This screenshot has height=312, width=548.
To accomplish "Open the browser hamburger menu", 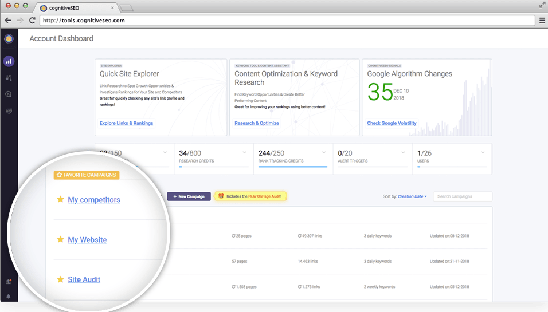I will click(542, 21).
